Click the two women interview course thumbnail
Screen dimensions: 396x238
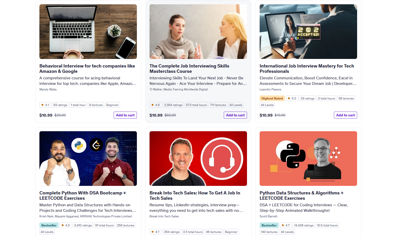coord(198,31)
